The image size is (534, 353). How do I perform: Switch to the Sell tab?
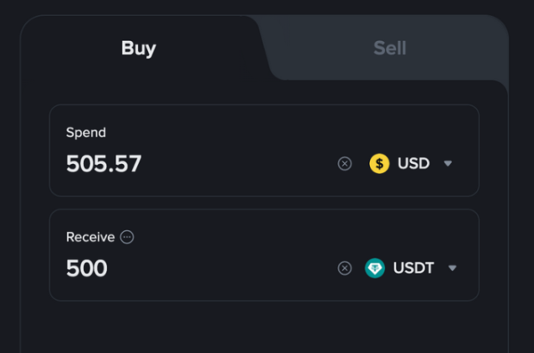click(389, 48)
